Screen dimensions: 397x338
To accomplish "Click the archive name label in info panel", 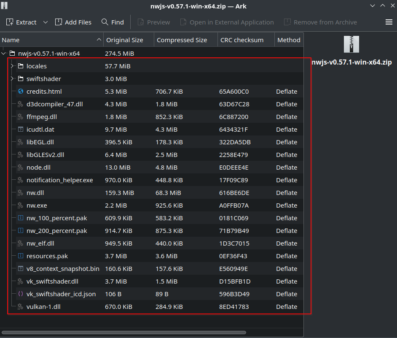I will (x=351, y=62).
